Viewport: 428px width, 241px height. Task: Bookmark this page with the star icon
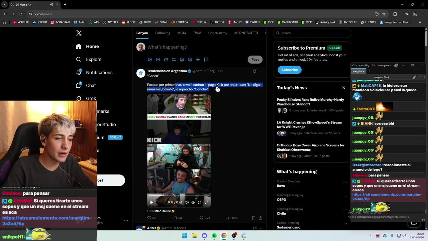[x=384, y=14]
